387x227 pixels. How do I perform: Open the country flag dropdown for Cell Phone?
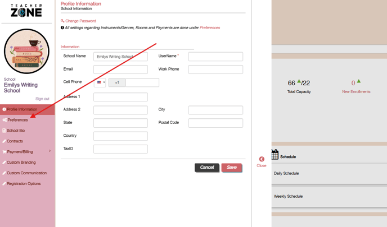(101, 82)
